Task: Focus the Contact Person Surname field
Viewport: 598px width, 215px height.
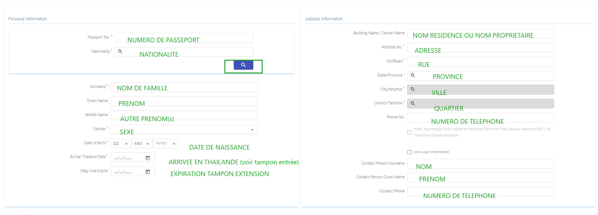Action: click(x=480, y=163)
